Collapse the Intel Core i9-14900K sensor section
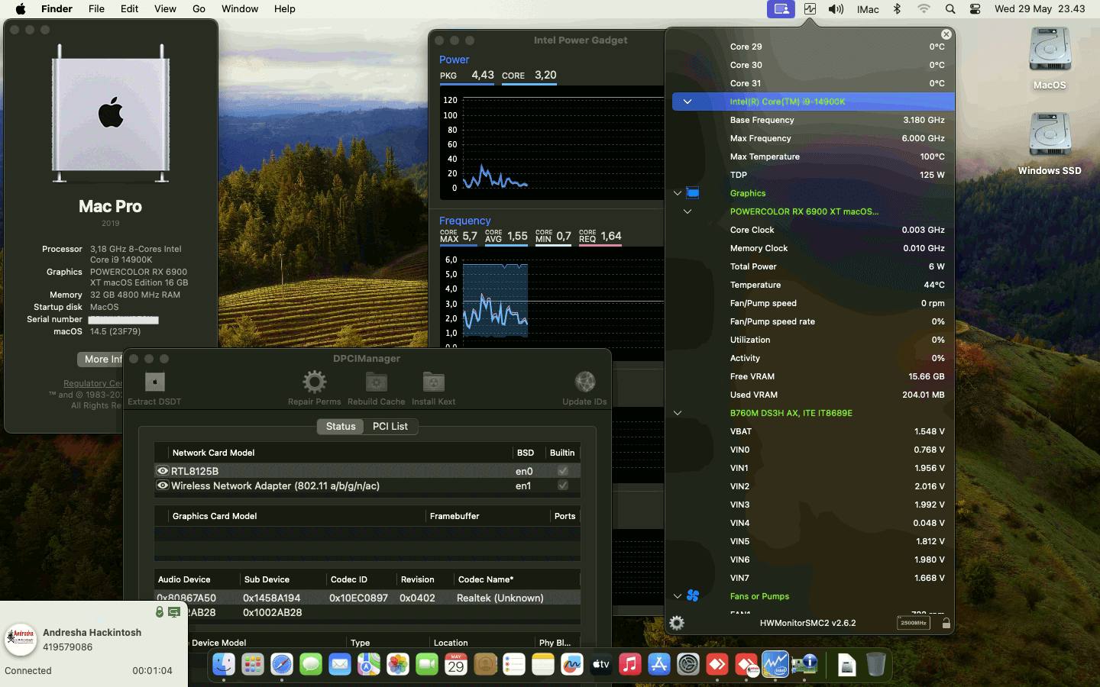The image size is (1100, 687). [x=687, y=102]
